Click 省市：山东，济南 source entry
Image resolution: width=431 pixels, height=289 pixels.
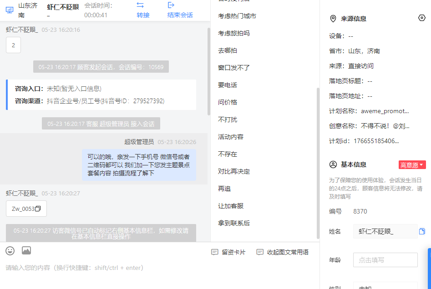tap(354, 51)
